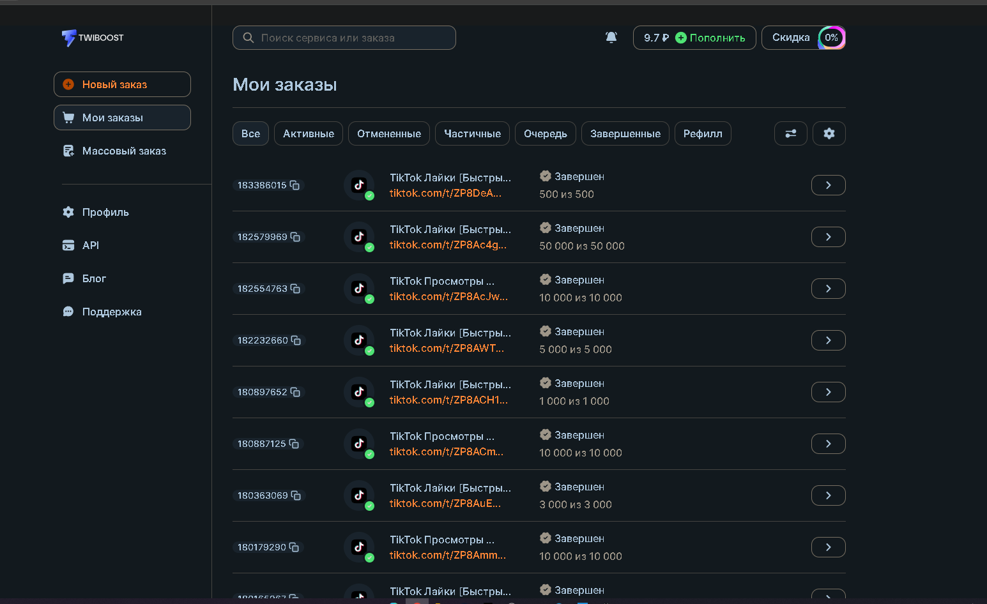Select the Активные filter tab
987x604 pixels.
(x=309, y=133)
